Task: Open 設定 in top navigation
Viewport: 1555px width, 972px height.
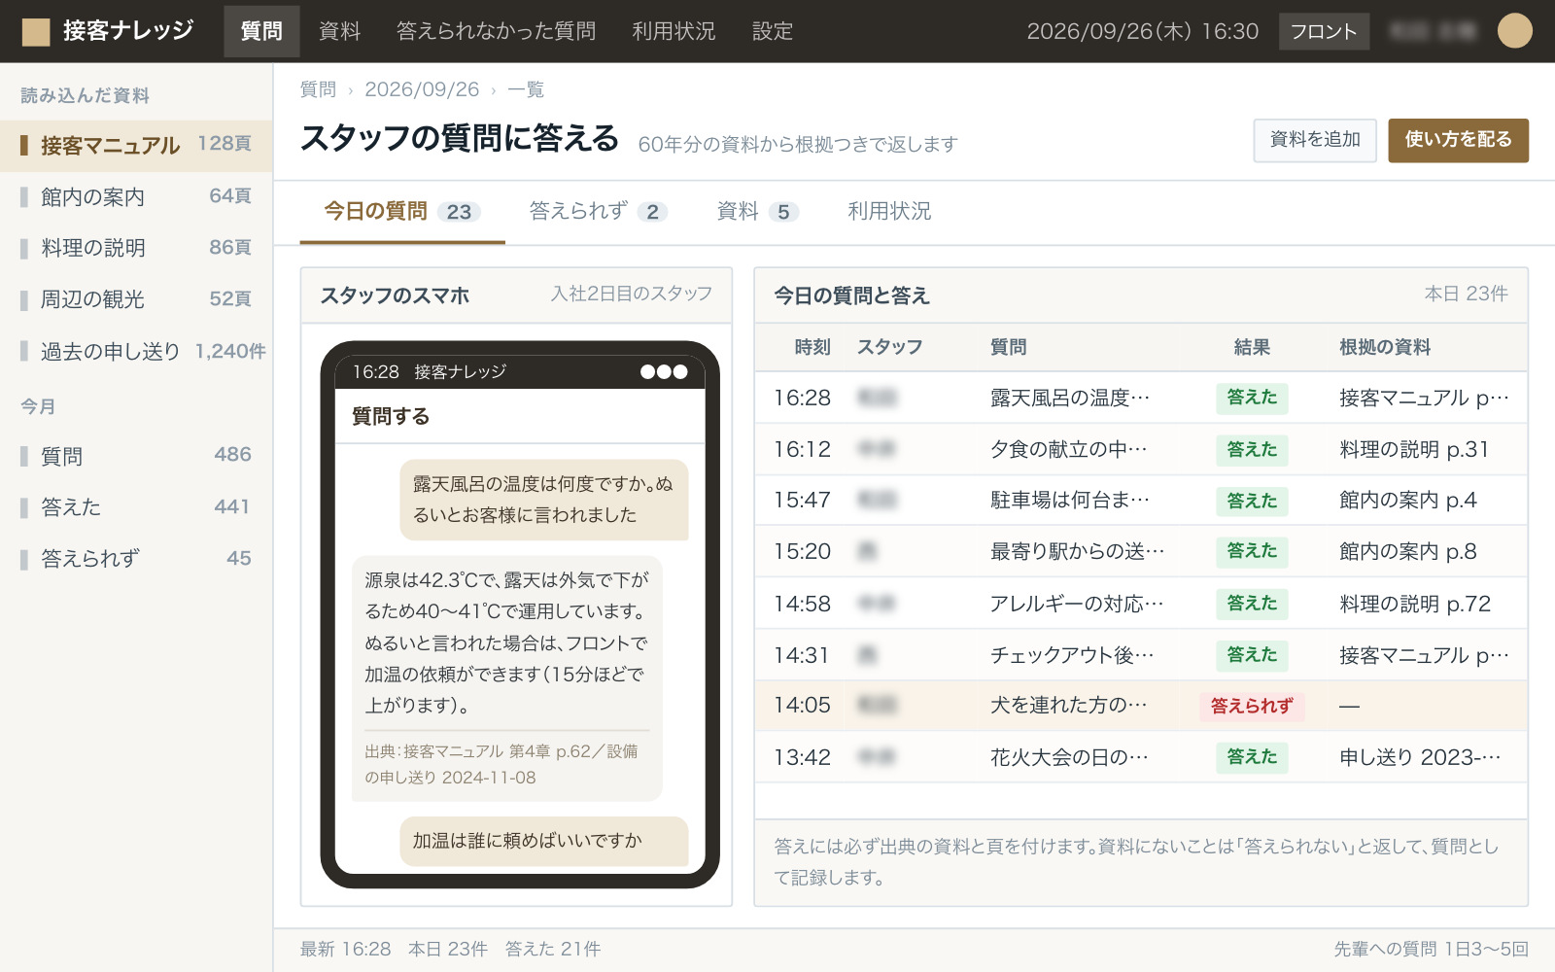Action: (773, 31)
